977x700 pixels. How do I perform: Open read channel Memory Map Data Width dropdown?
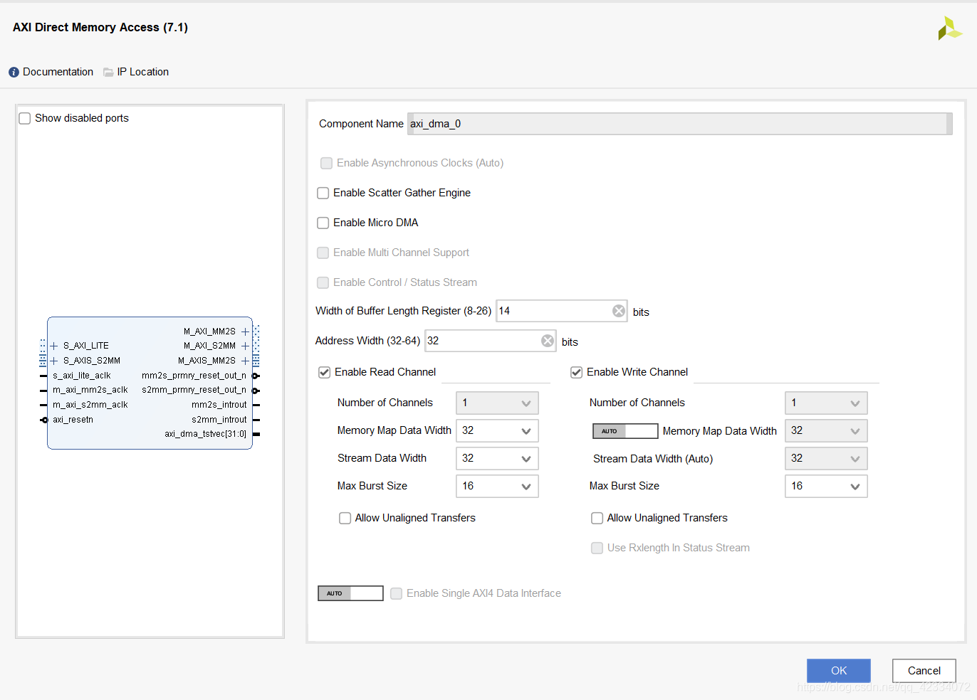pos(497,430)
